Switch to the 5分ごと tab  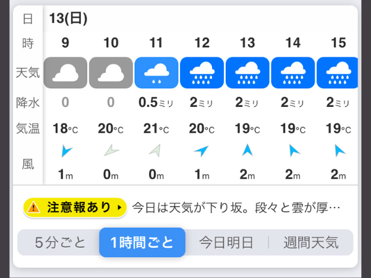tap(60, 243)
